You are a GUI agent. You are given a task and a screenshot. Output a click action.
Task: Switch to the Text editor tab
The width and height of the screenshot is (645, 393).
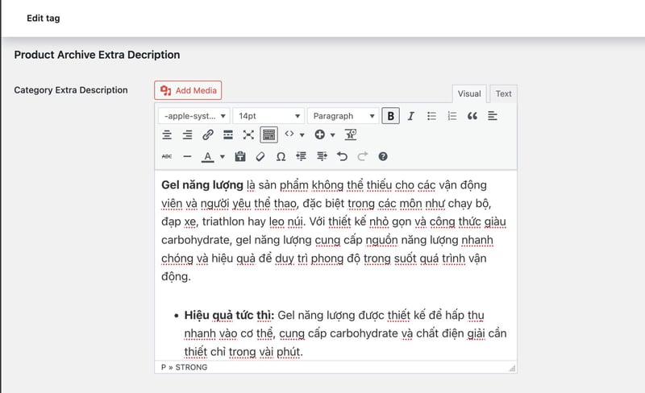(503, 93)
